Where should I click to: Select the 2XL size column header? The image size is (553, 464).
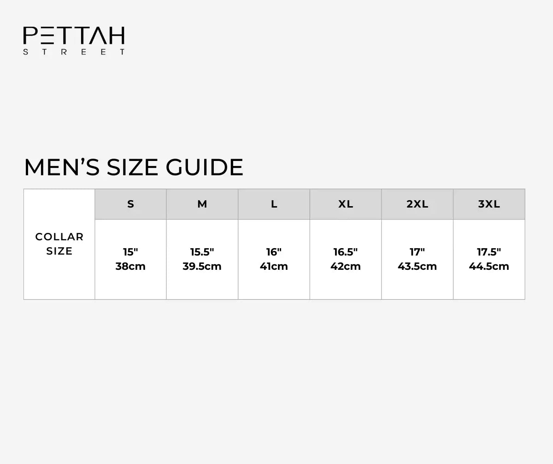tap(418, 204)
